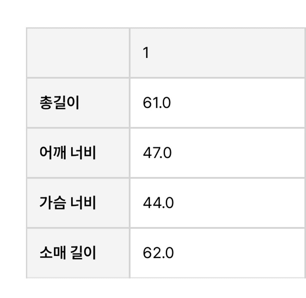Select the digit 1 in the header row
Screen dimensions: 306x298
pyautogui.click(x=146, y=53)
